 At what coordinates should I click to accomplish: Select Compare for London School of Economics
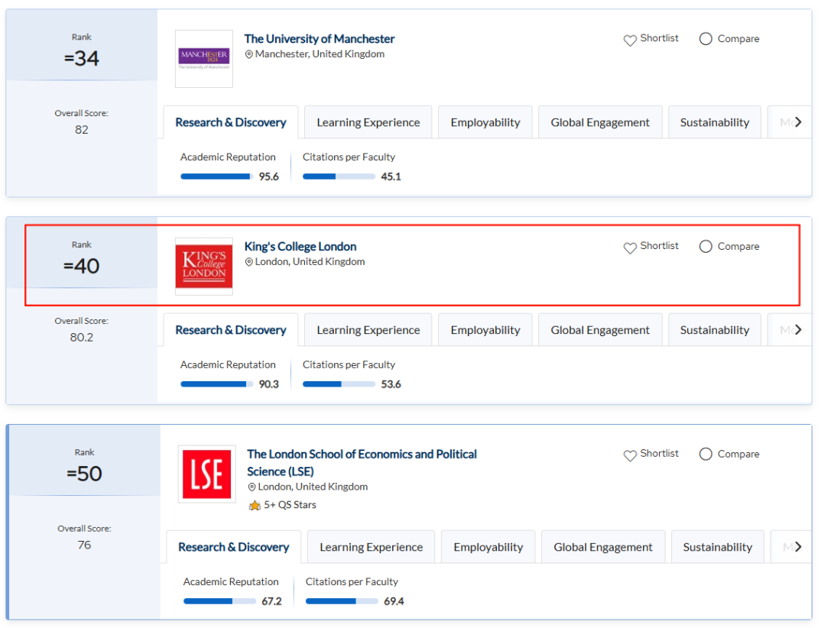point(706,455)
